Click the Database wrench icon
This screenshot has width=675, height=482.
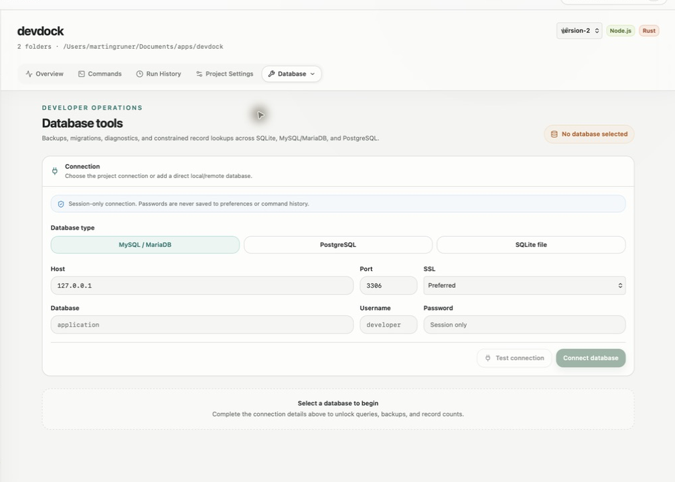tap(271, 74)
